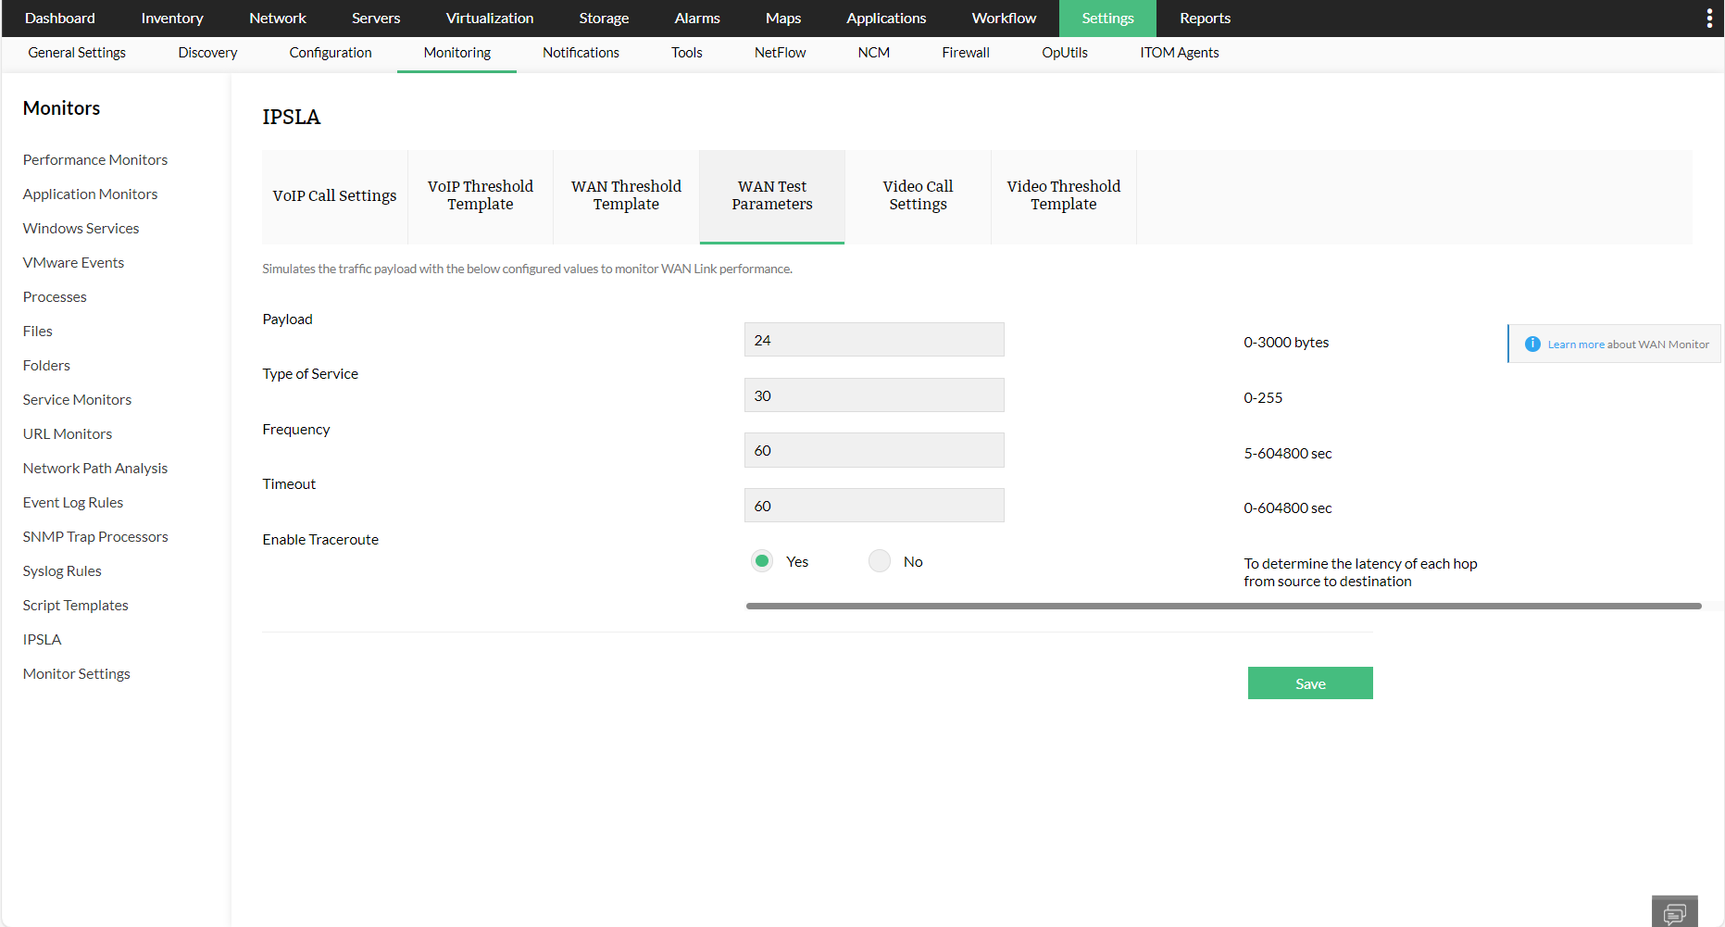Click the info icon beside Learn more
The image size is (1725, 927).
[1533, 344]
